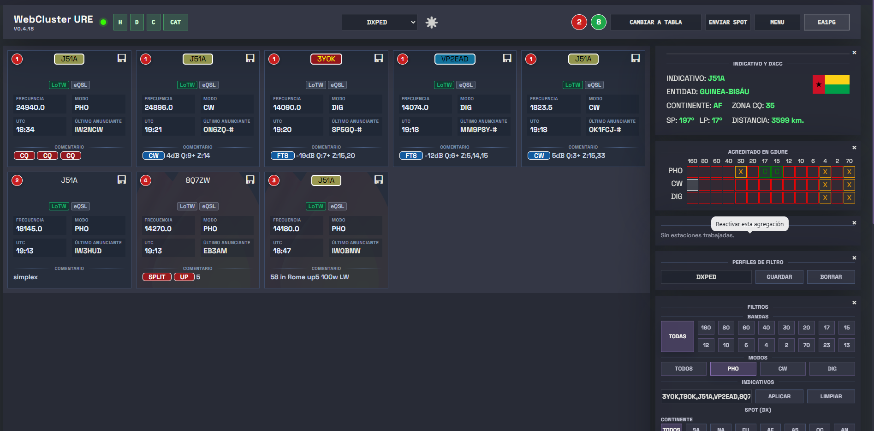This screenshot has height=431, width=874.
Task: Toggle the H button in header
Action: [120, 22]
